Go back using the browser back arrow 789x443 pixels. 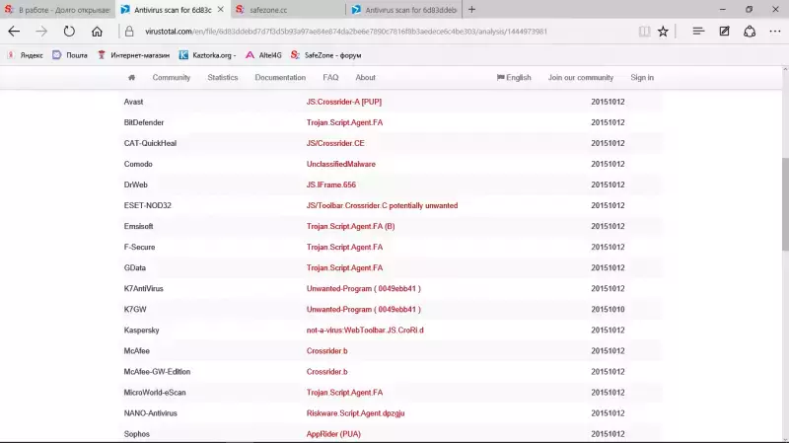pos(14,32)
